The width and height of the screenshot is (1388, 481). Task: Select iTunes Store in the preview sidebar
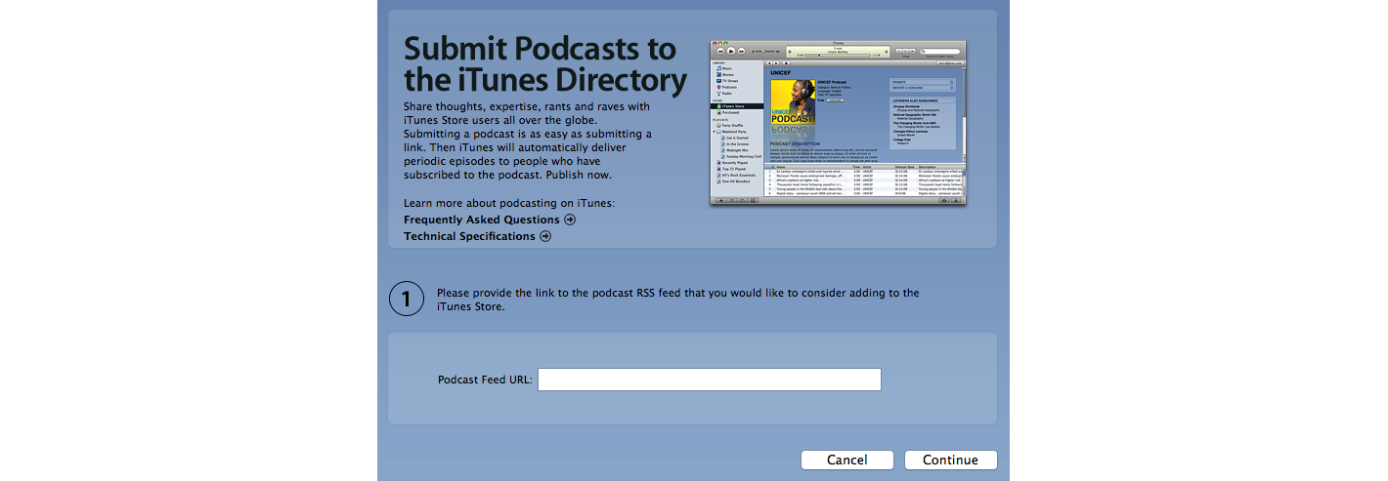(x=736, y=106)
